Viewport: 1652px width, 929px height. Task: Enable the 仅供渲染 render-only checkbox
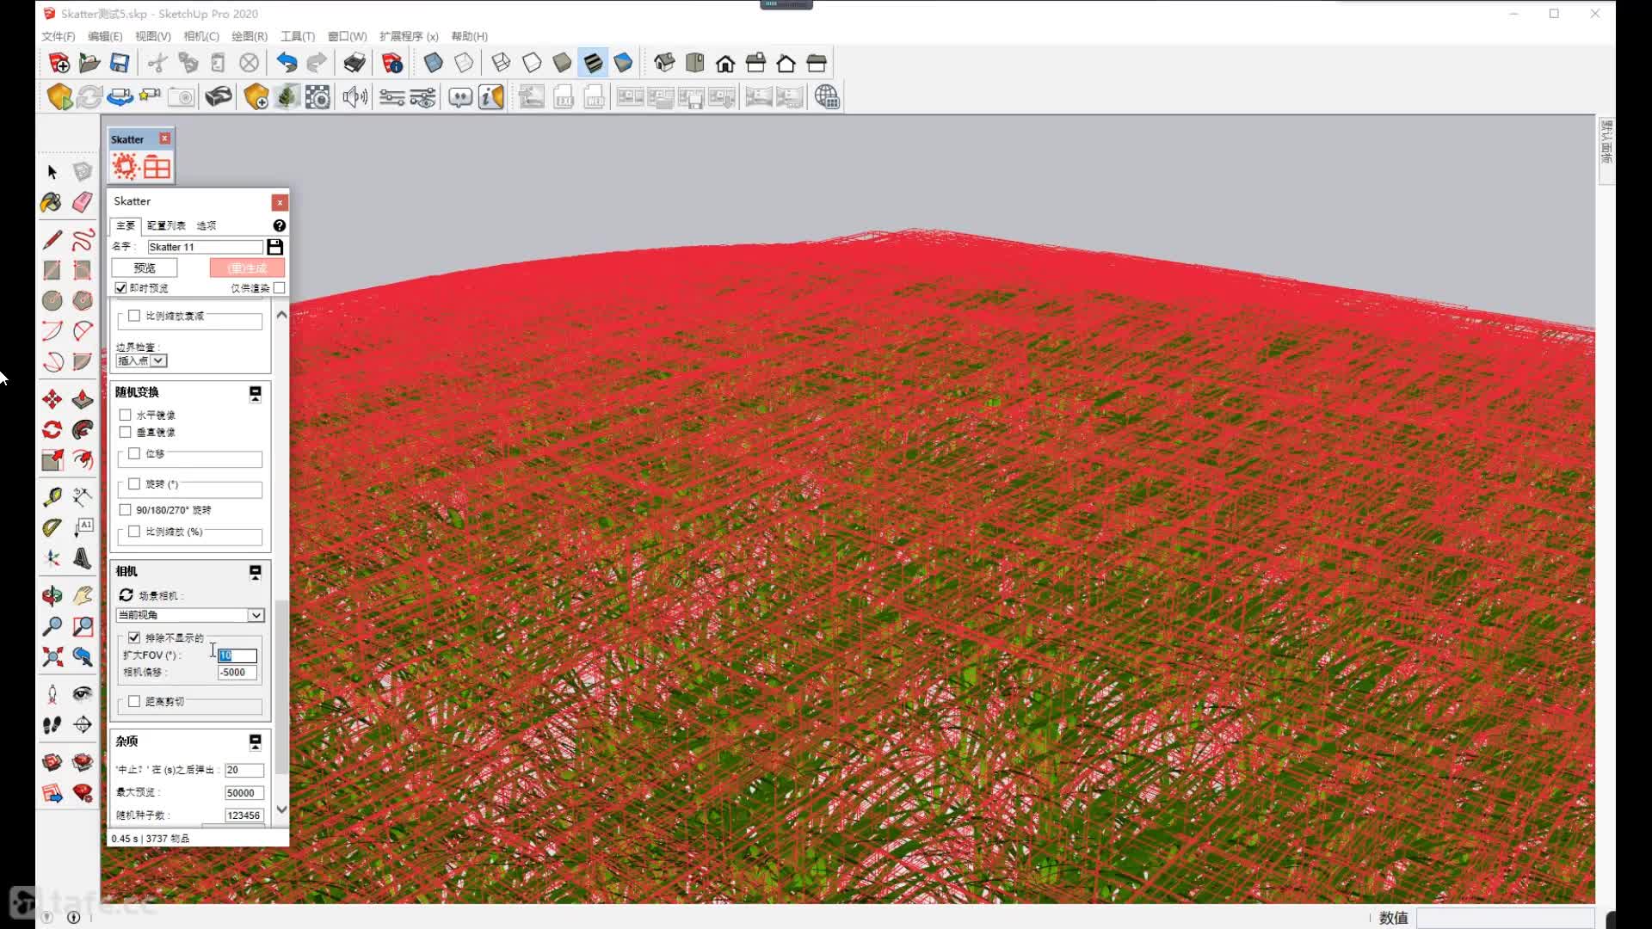(x=279, y=288)
